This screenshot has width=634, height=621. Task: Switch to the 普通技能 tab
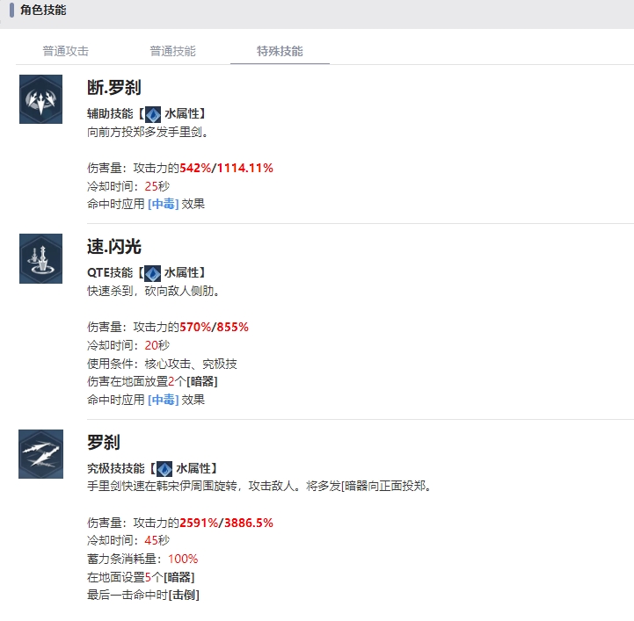(172, 51)
